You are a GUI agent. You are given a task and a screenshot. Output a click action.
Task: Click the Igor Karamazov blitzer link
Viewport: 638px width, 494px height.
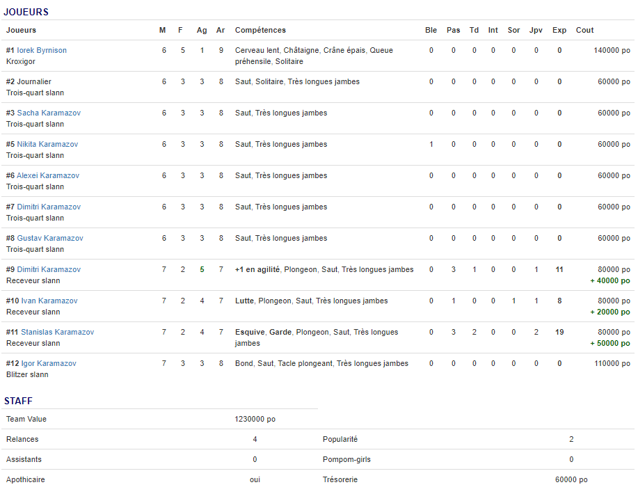coord(49,363)
